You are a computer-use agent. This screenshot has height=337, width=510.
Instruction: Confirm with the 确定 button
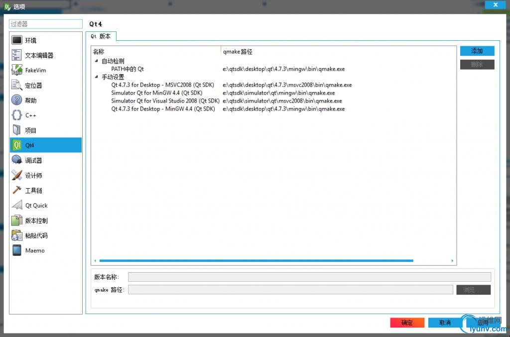(407, 323)
